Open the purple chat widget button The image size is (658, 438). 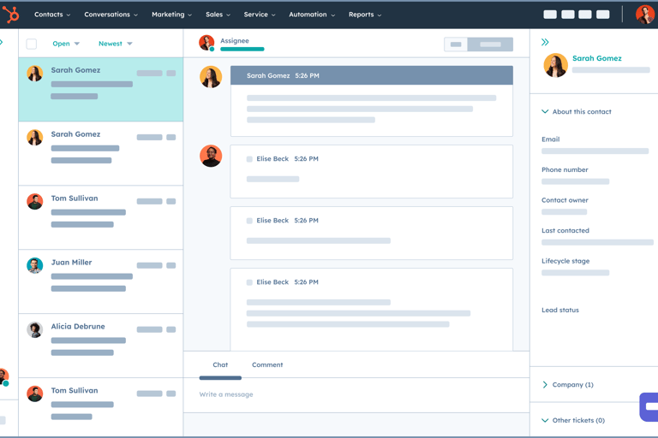649,406
